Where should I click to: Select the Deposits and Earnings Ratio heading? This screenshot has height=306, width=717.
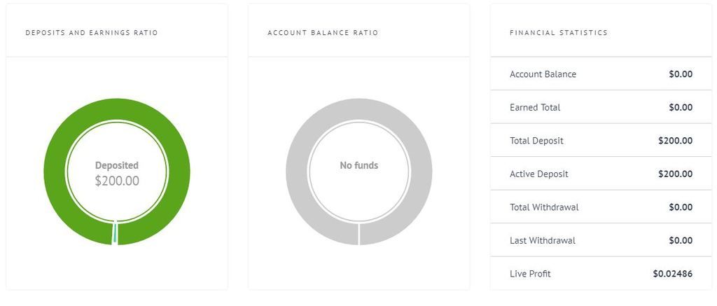(x=92, y=33)
